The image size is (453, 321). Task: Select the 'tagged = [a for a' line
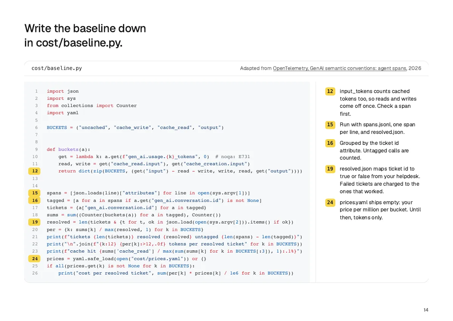[154, 200]
